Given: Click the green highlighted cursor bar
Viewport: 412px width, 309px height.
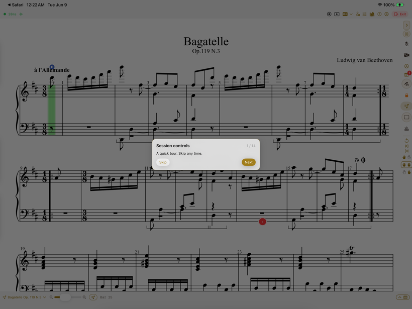Looking at the screenshot, I should click(x=51, y=110).
